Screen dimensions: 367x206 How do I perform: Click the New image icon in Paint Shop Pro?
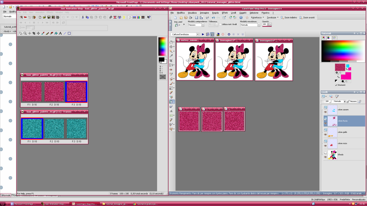[x=175, y=18]
